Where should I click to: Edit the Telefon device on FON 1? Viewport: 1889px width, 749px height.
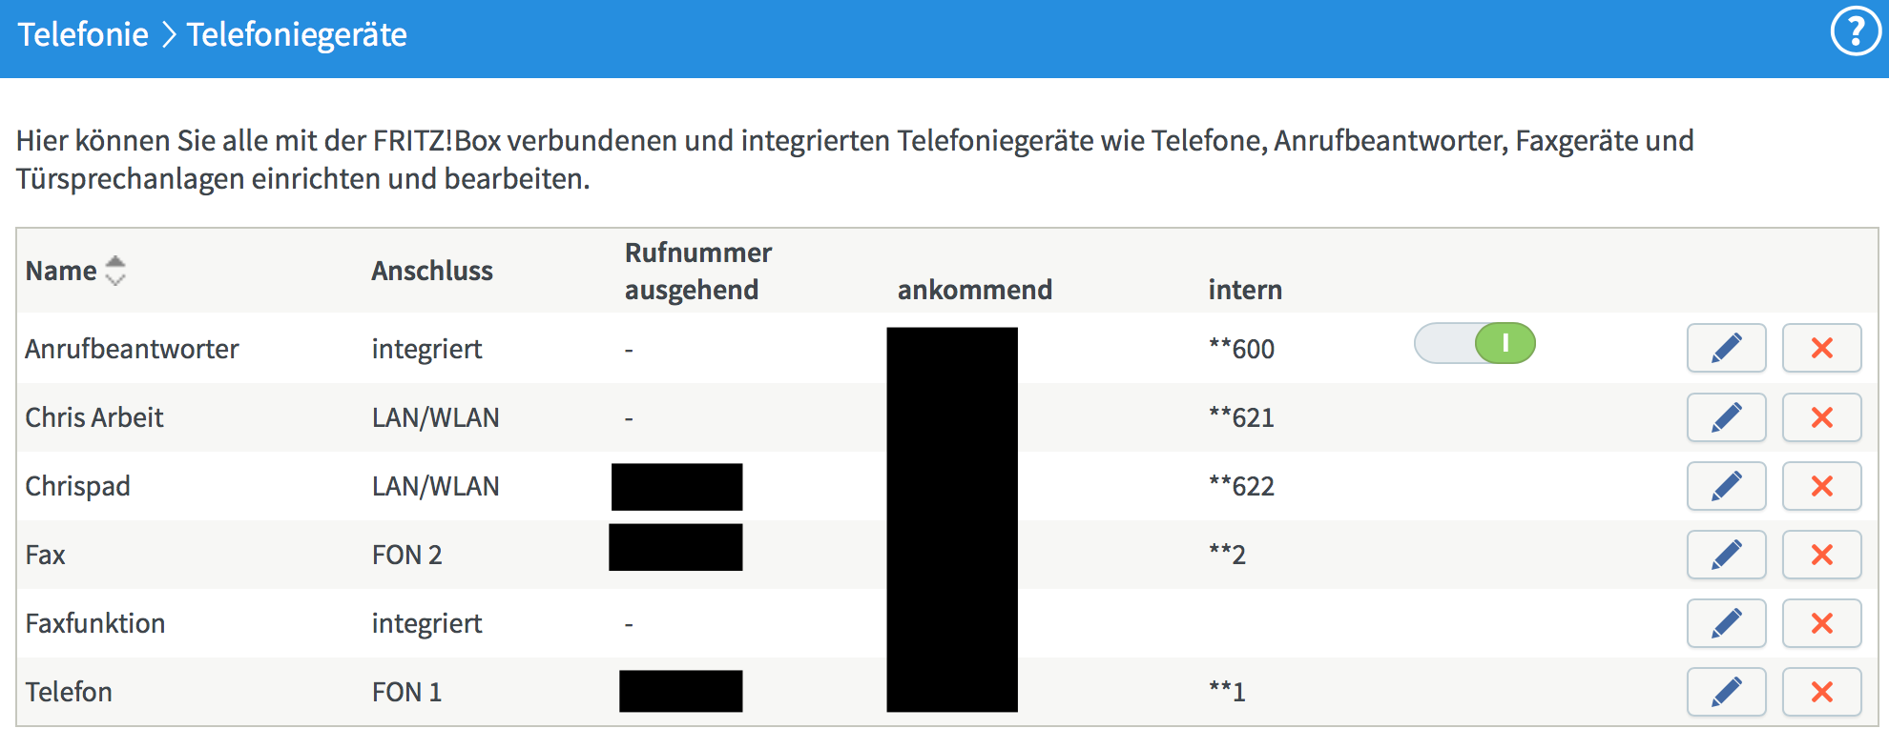(x=1726, y=692)
